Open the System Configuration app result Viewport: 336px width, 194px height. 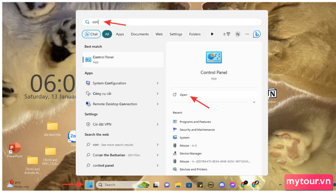coord(119,83)
